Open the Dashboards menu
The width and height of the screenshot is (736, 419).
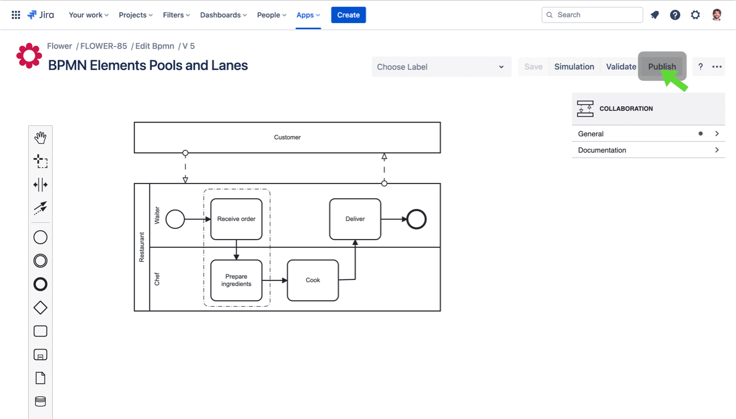click(x=223, y=15)
